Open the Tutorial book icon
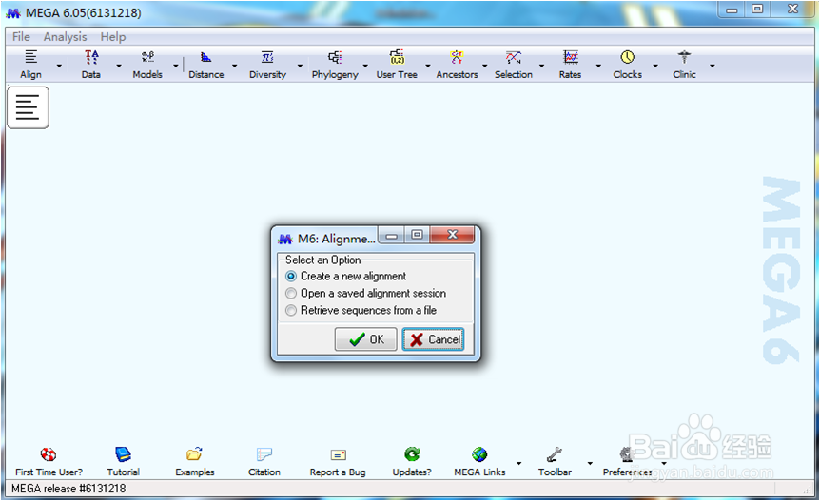 [124, 454]
